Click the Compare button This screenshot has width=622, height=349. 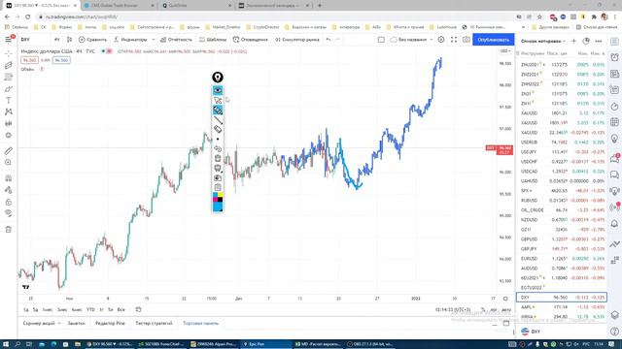click(x=92, y=40)
